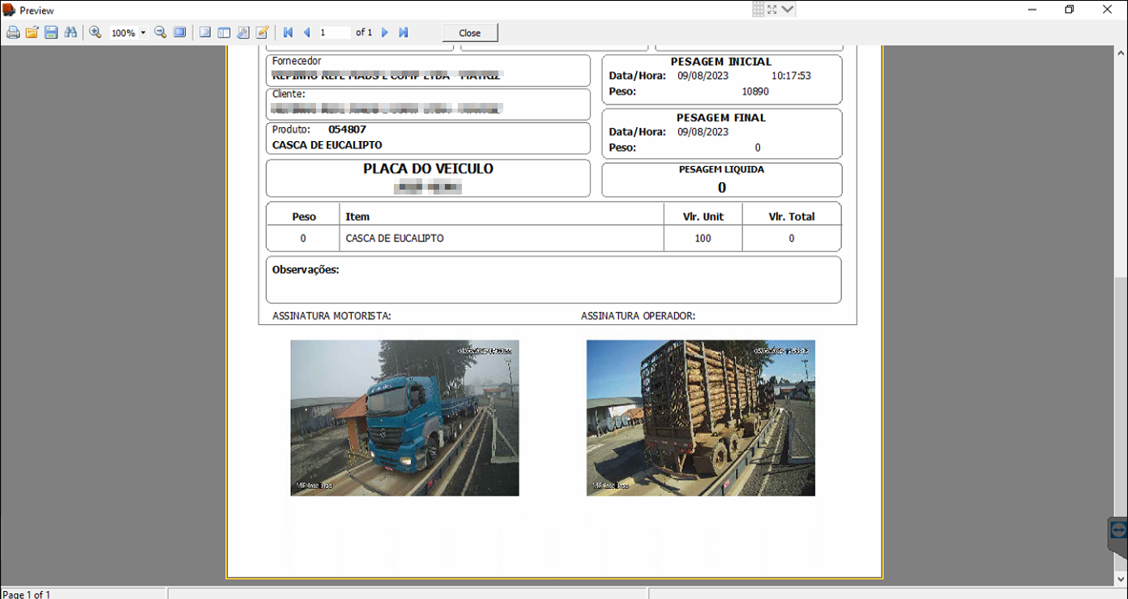The width and height of the screenshot is (1128, 599).
Task: Go to next page arrow
Action: tap(385, 33)
